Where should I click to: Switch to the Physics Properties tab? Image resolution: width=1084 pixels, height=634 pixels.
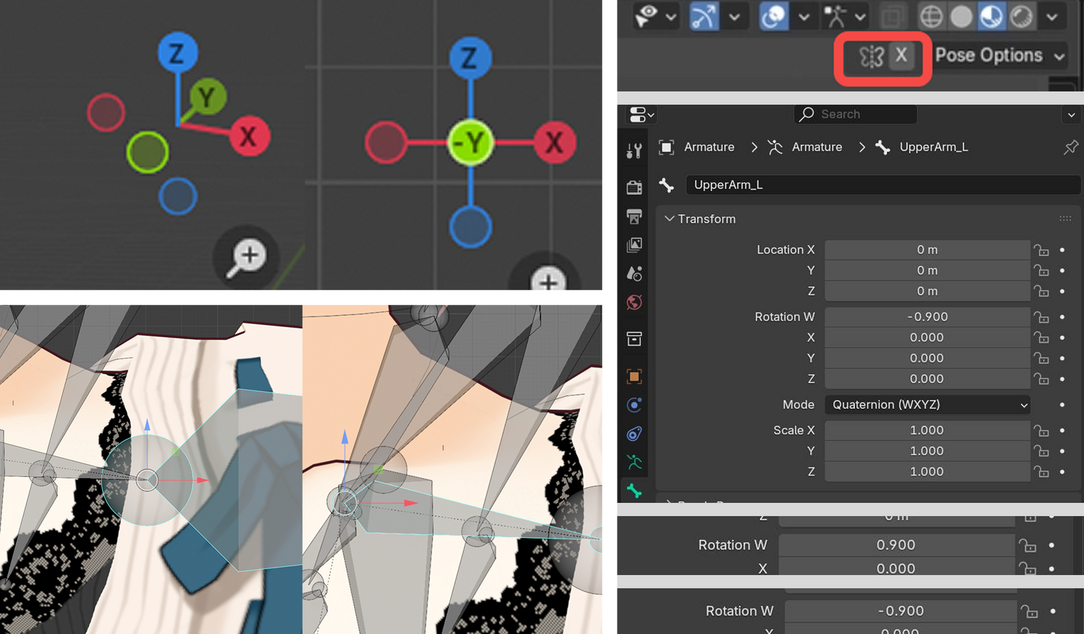[x=634, y=405]
